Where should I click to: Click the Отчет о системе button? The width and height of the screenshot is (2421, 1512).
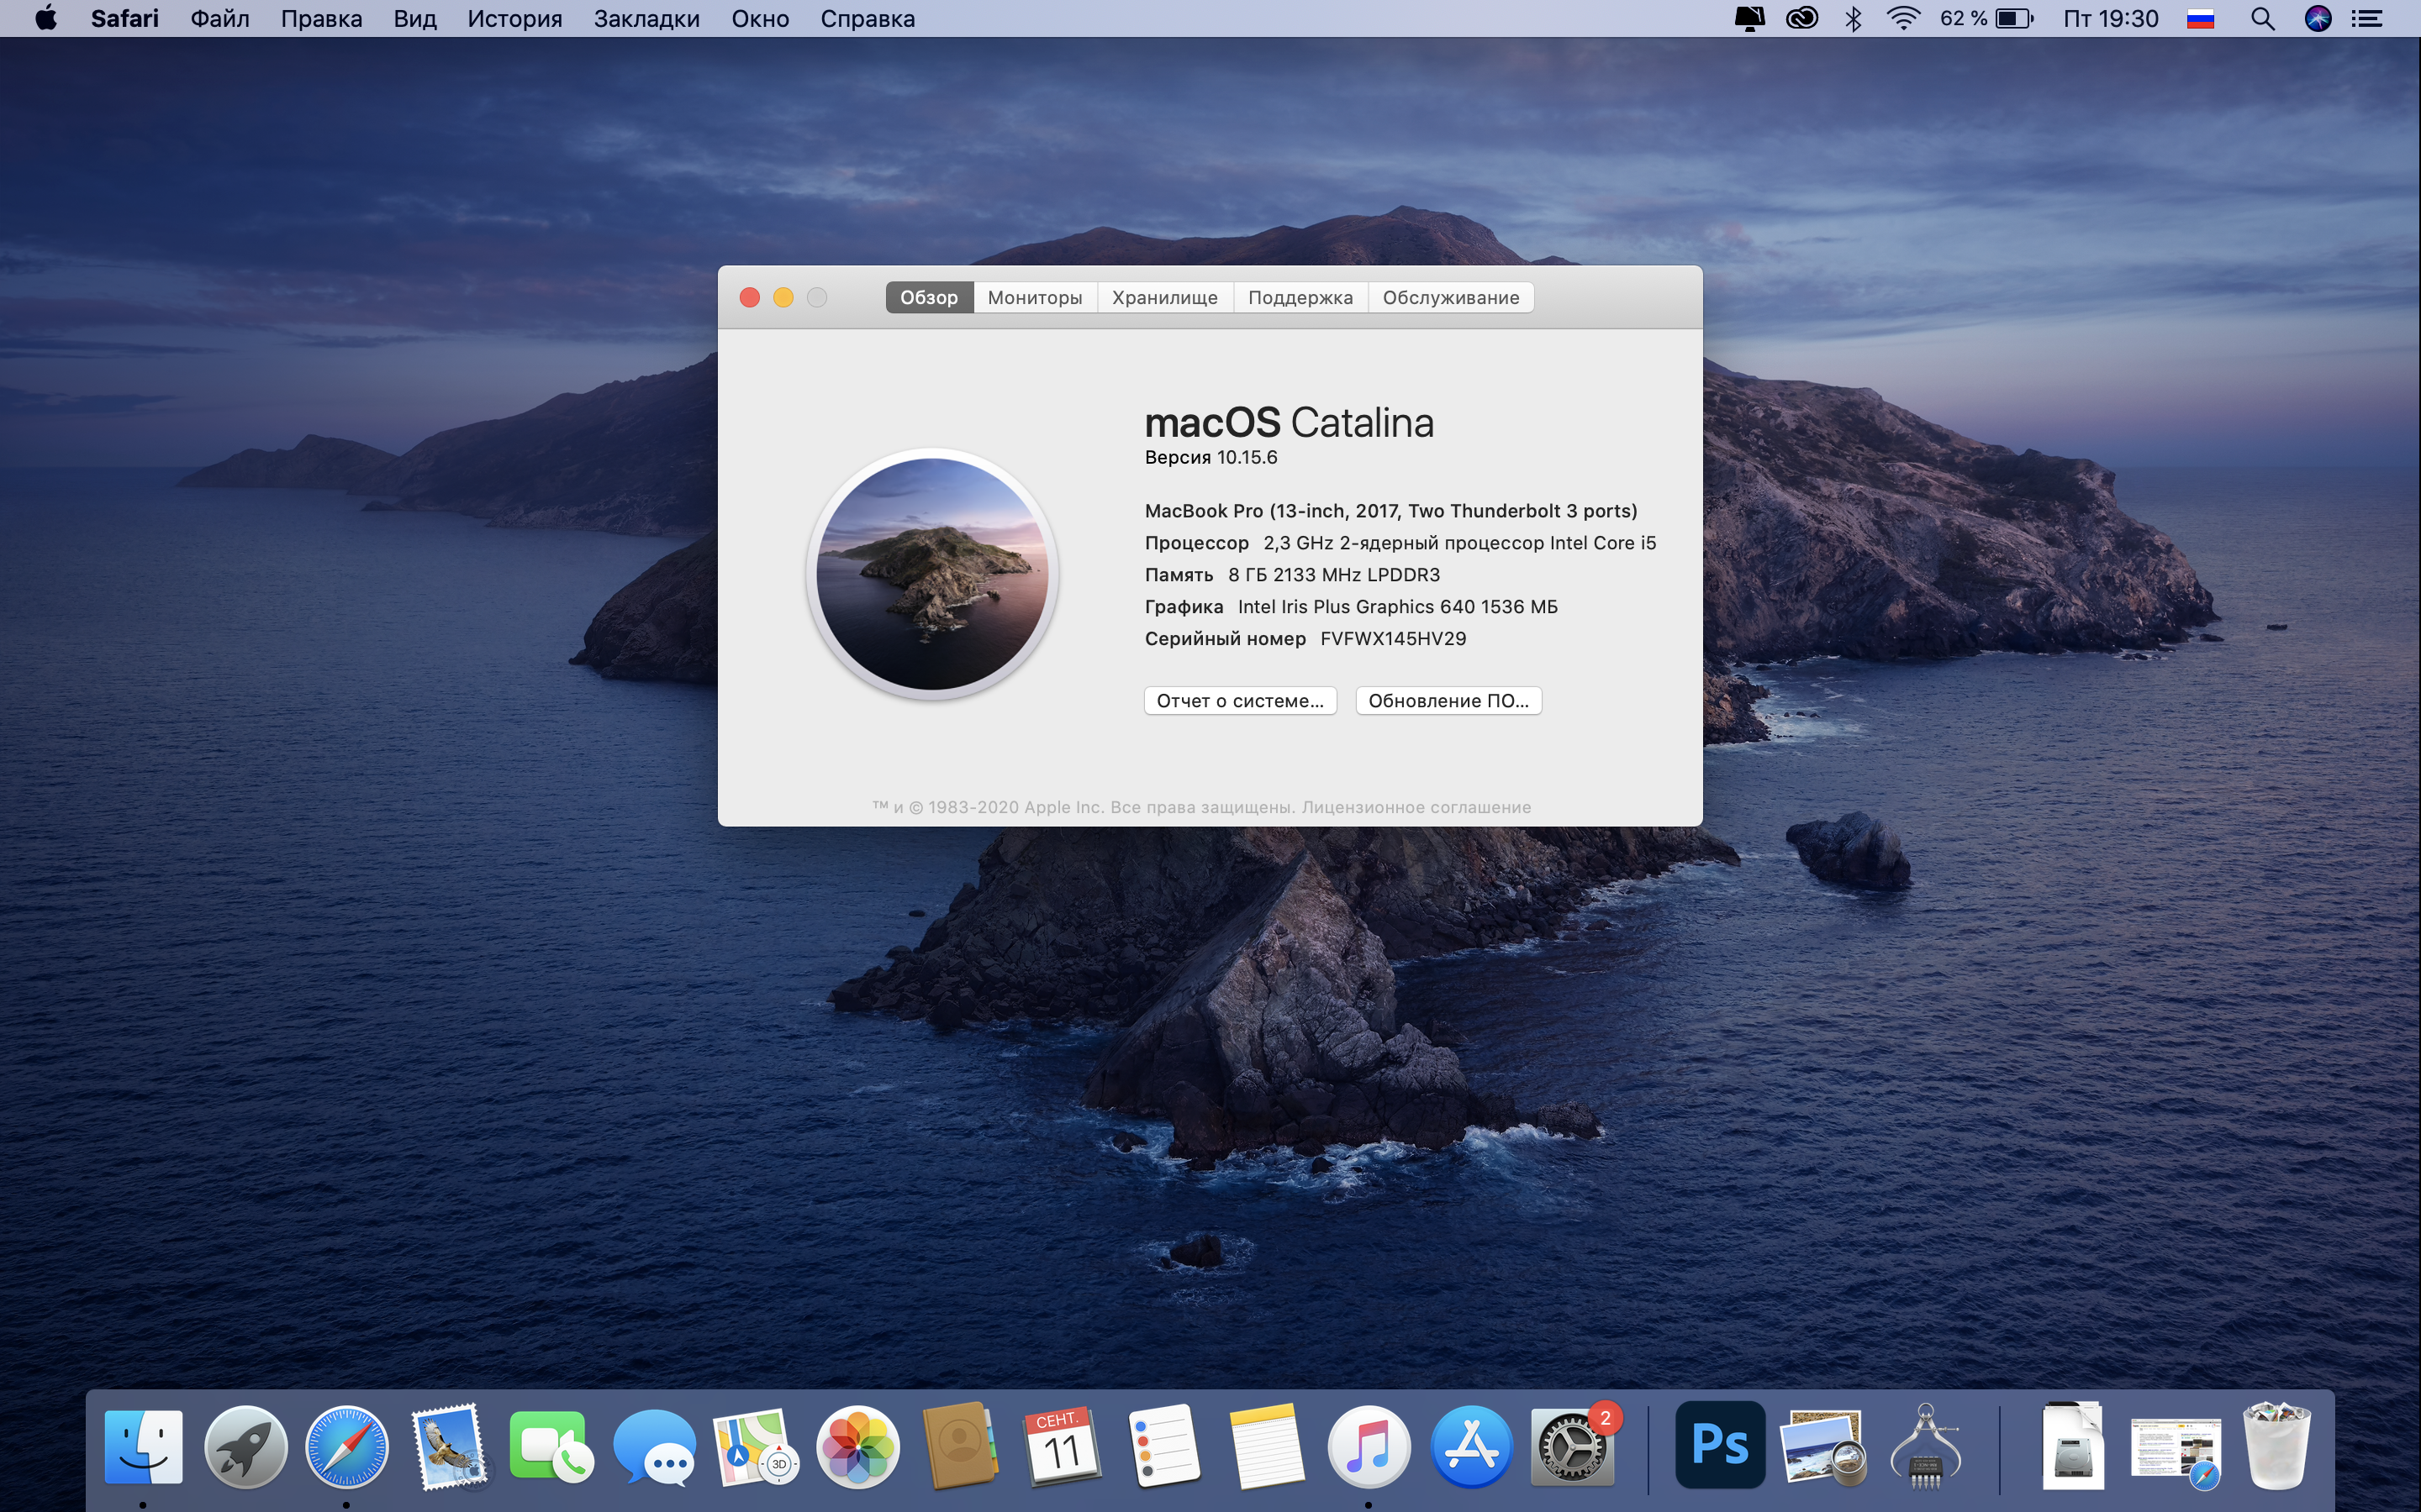tap(1240, 701)
